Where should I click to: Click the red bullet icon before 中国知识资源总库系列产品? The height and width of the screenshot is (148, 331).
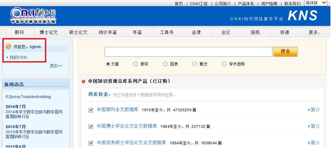[84, 82]
